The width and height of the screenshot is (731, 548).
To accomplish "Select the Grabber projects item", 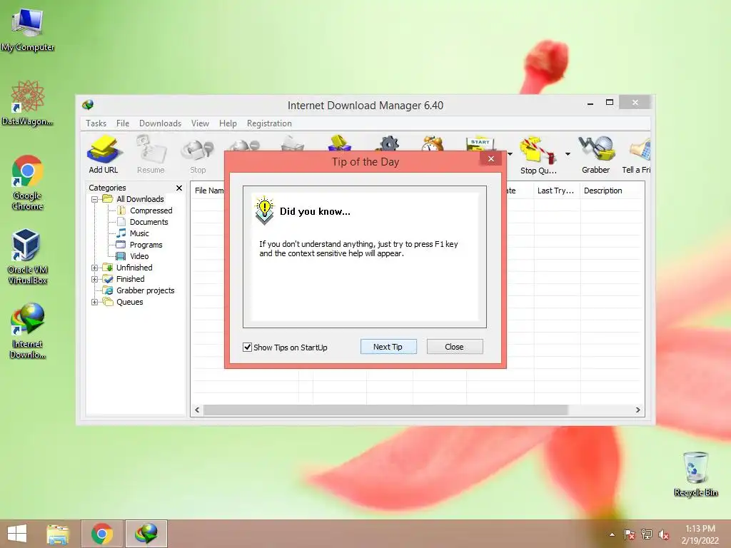I will coord(146,290).
